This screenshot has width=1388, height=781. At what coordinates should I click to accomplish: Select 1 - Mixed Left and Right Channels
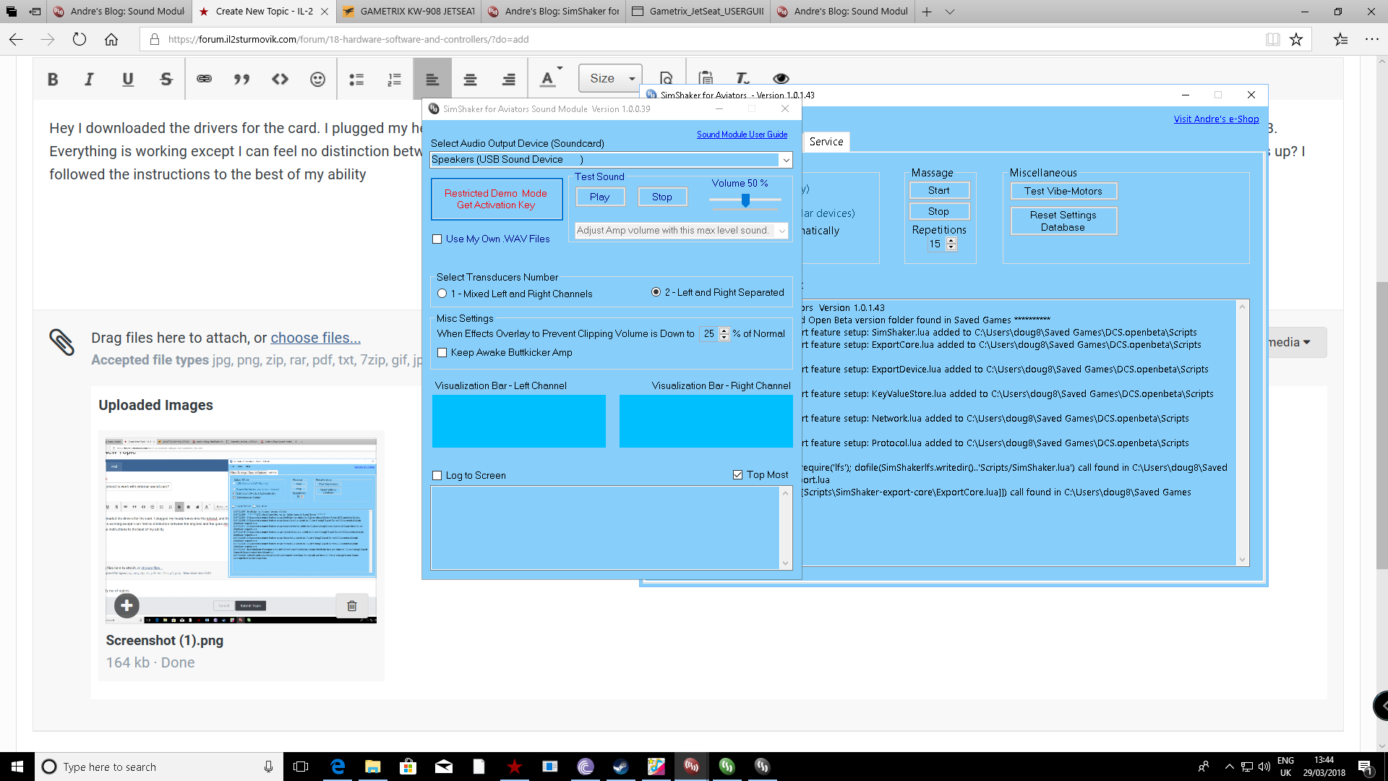coord(442,294)
